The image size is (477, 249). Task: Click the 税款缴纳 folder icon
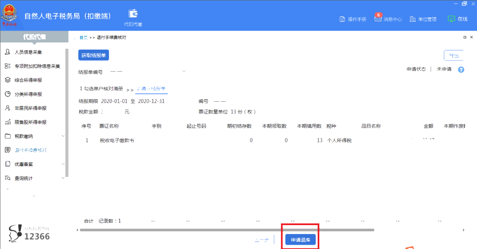(x=8, y=136)
